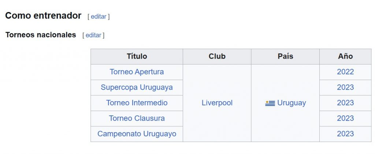Click the País column header
The width and height of the screenshot is (375, 154).
point(285,56)
